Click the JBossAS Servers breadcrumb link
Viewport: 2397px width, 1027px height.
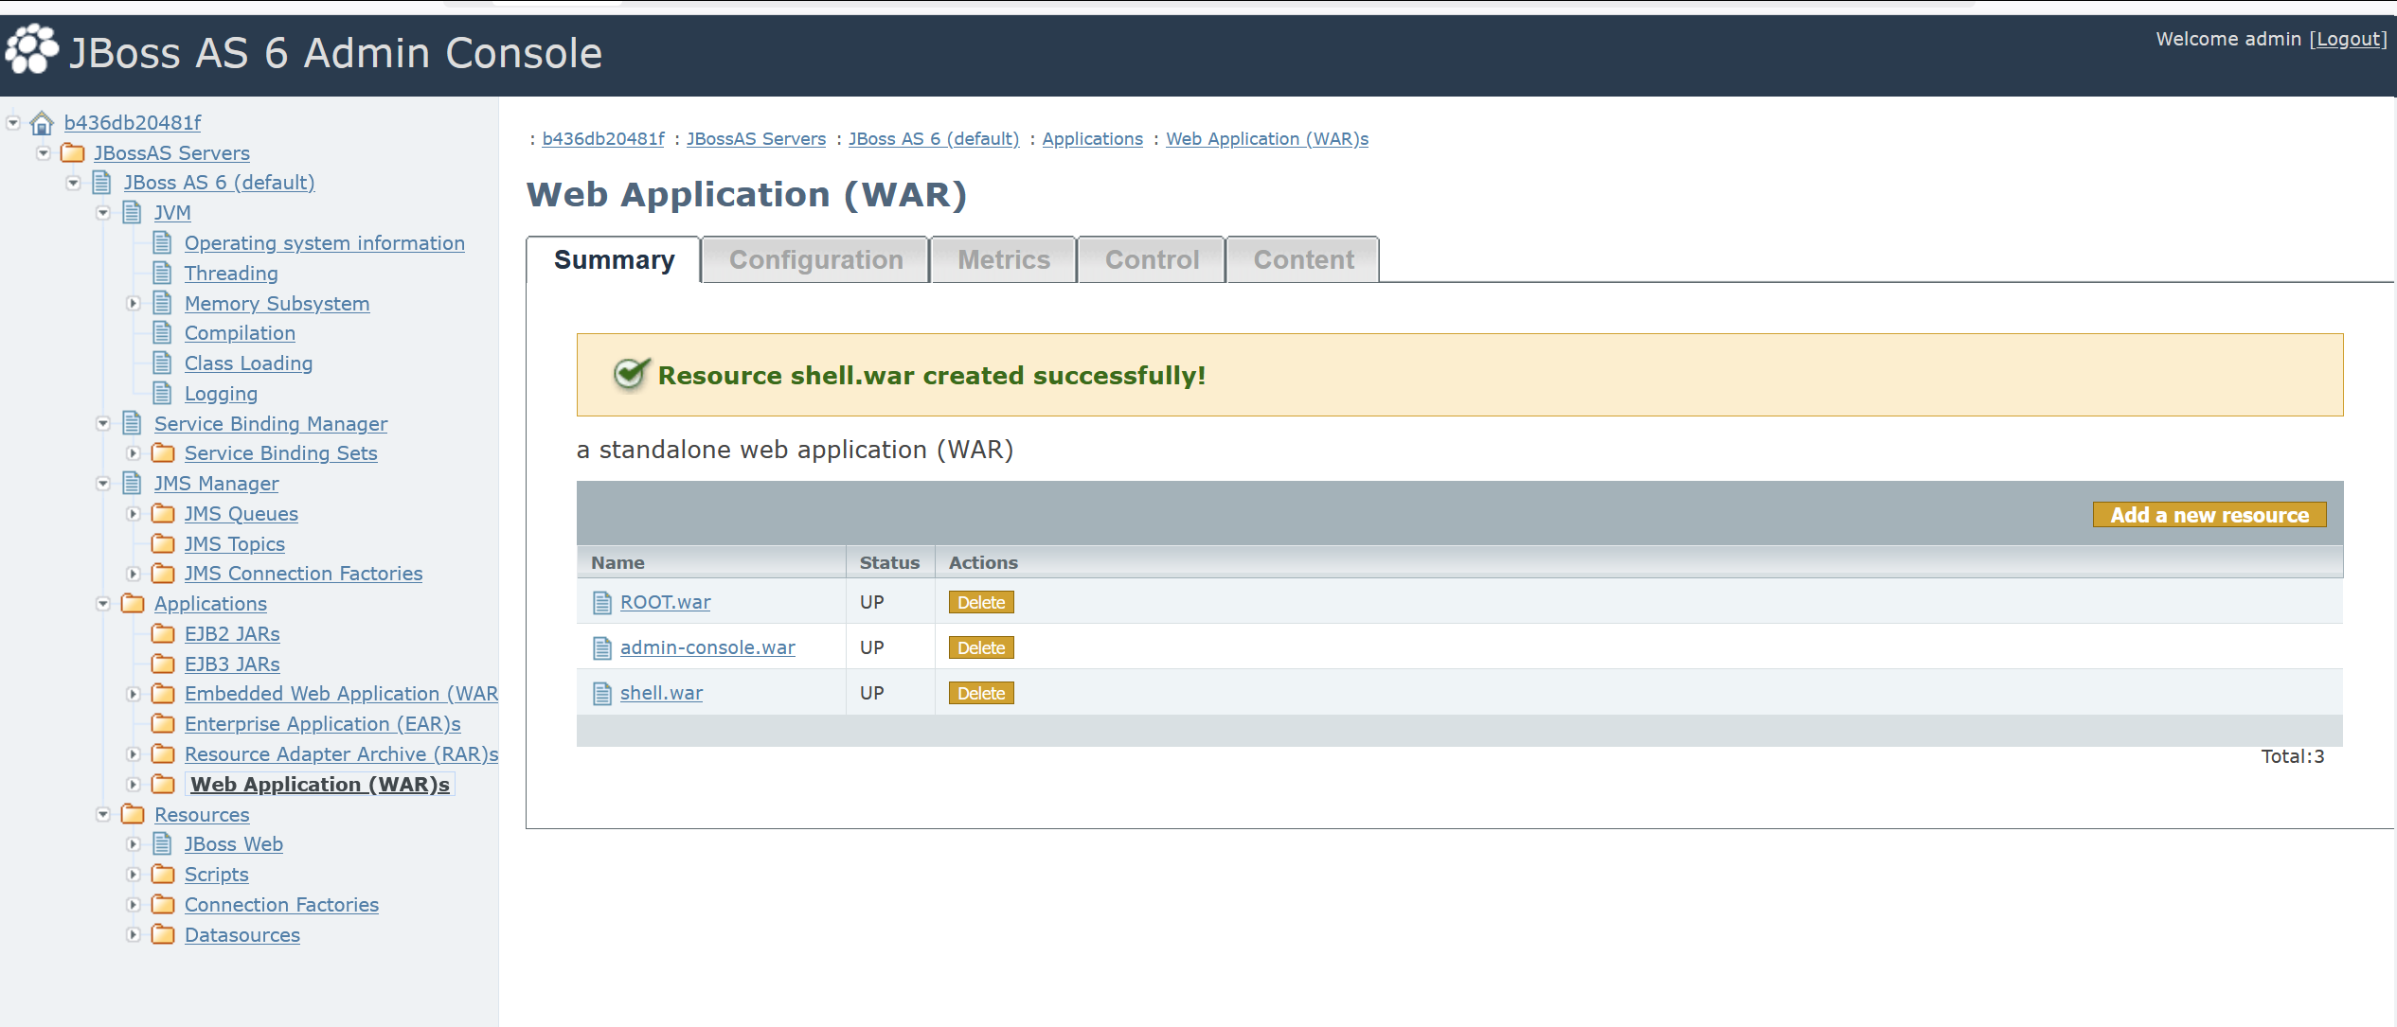click(756, 138)
